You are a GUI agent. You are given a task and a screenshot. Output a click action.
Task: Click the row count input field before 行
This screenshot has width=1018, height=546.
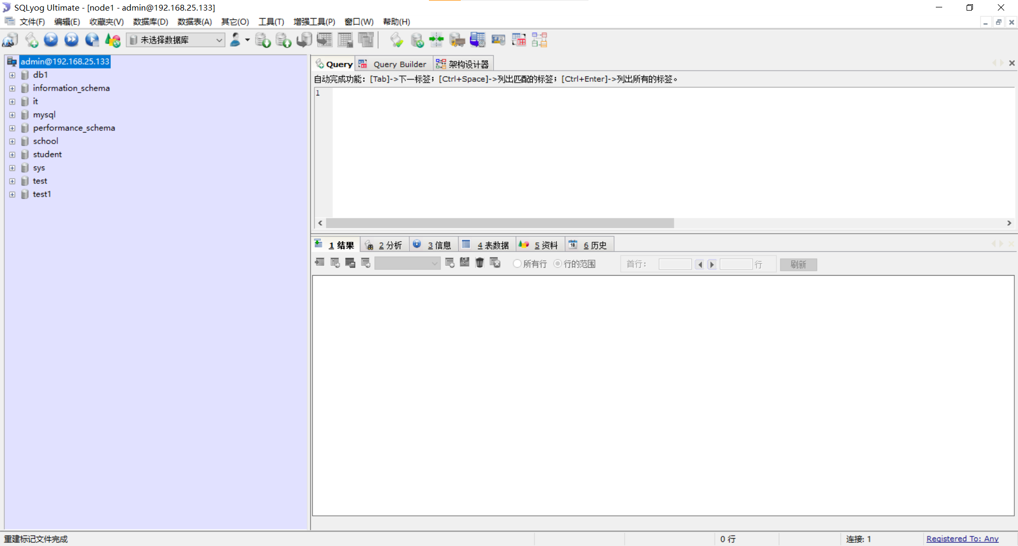[736, 264]
